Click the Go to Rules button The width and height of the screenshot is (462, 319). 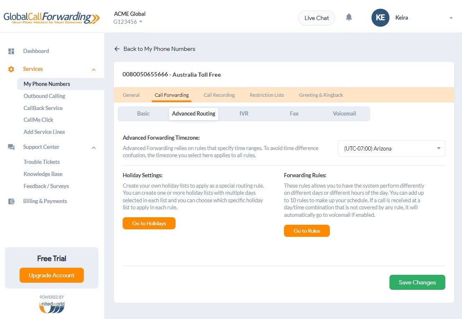click(x=307, y=231)
